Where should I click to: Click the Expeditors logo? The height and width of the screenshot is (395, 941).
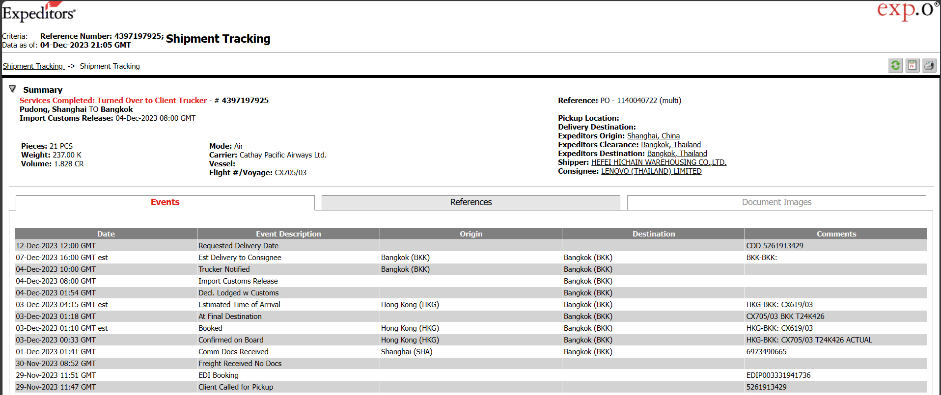(x=39, y=12)
